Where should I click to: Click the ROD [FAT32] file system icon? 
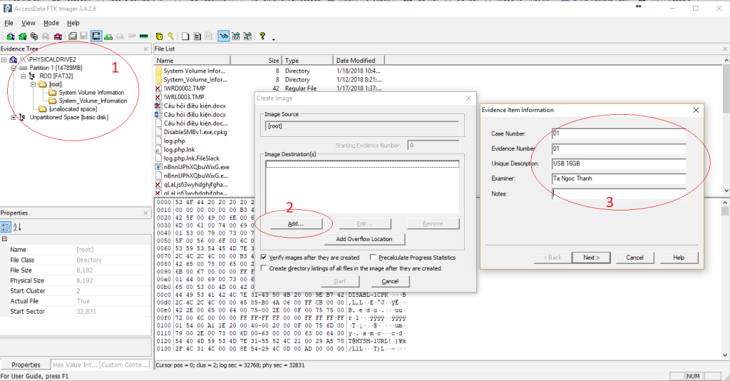click(32, 76)
